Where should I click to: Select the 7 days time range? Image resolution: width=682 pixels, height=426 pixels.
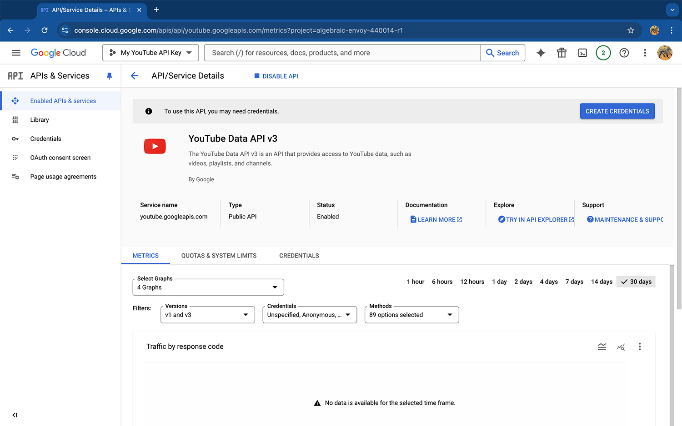[574, 282]
